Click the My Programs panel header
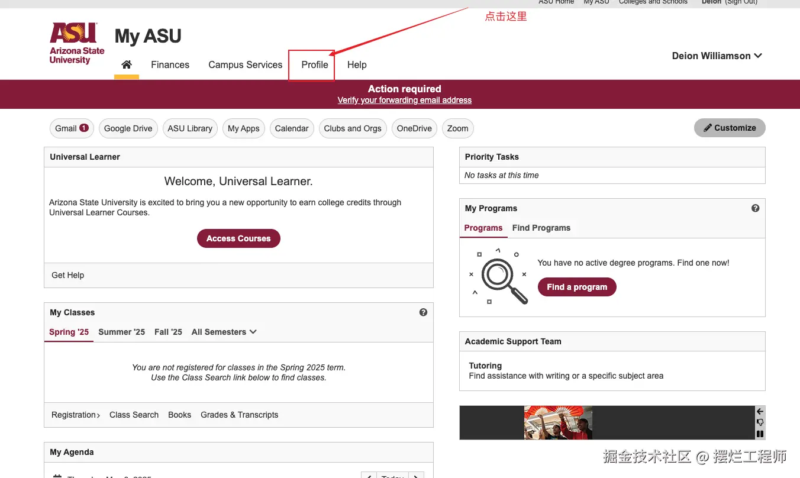 [612, 208]
